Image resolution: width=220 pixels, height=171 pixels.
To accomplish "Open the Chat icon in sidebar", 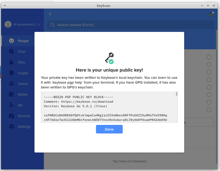I will pos(11,51).
